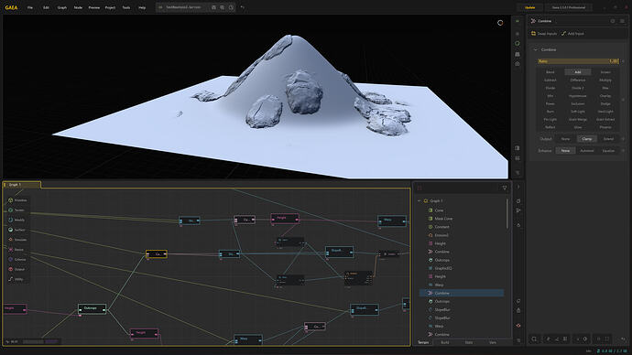This screenshot has width=632, height=355.
Task: Click the Update button at top
Action: pos(530,7)
